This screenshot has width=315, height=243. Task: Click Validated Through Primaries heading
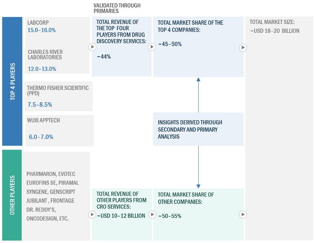117,8
